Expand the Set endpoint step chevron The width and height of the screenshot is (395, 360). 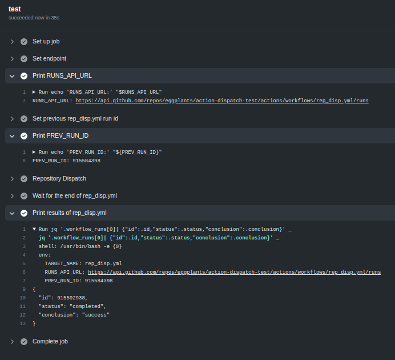12,59
